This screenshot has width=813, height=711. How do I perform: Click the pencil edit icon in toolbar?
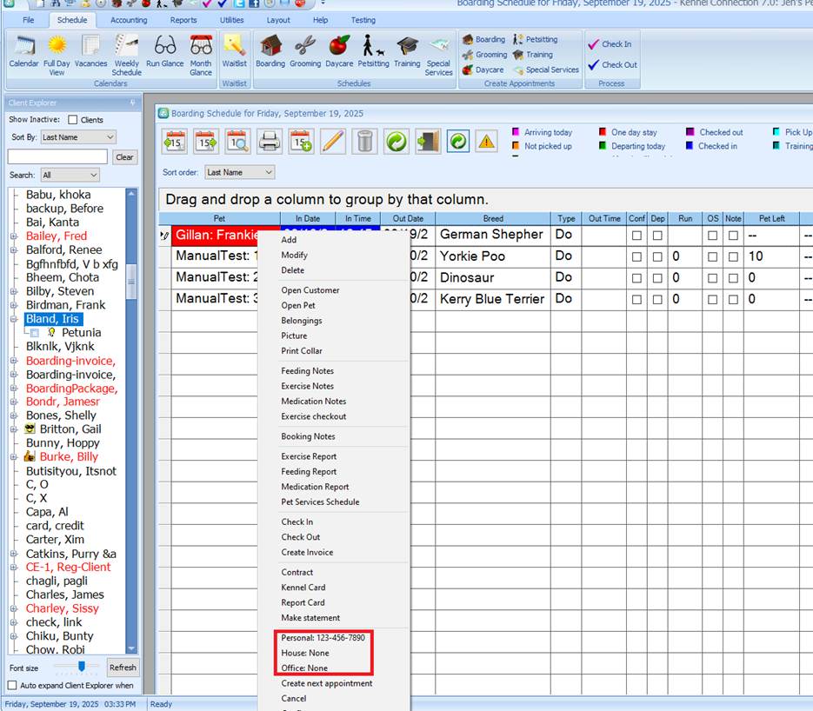click(x=333, y=141)
